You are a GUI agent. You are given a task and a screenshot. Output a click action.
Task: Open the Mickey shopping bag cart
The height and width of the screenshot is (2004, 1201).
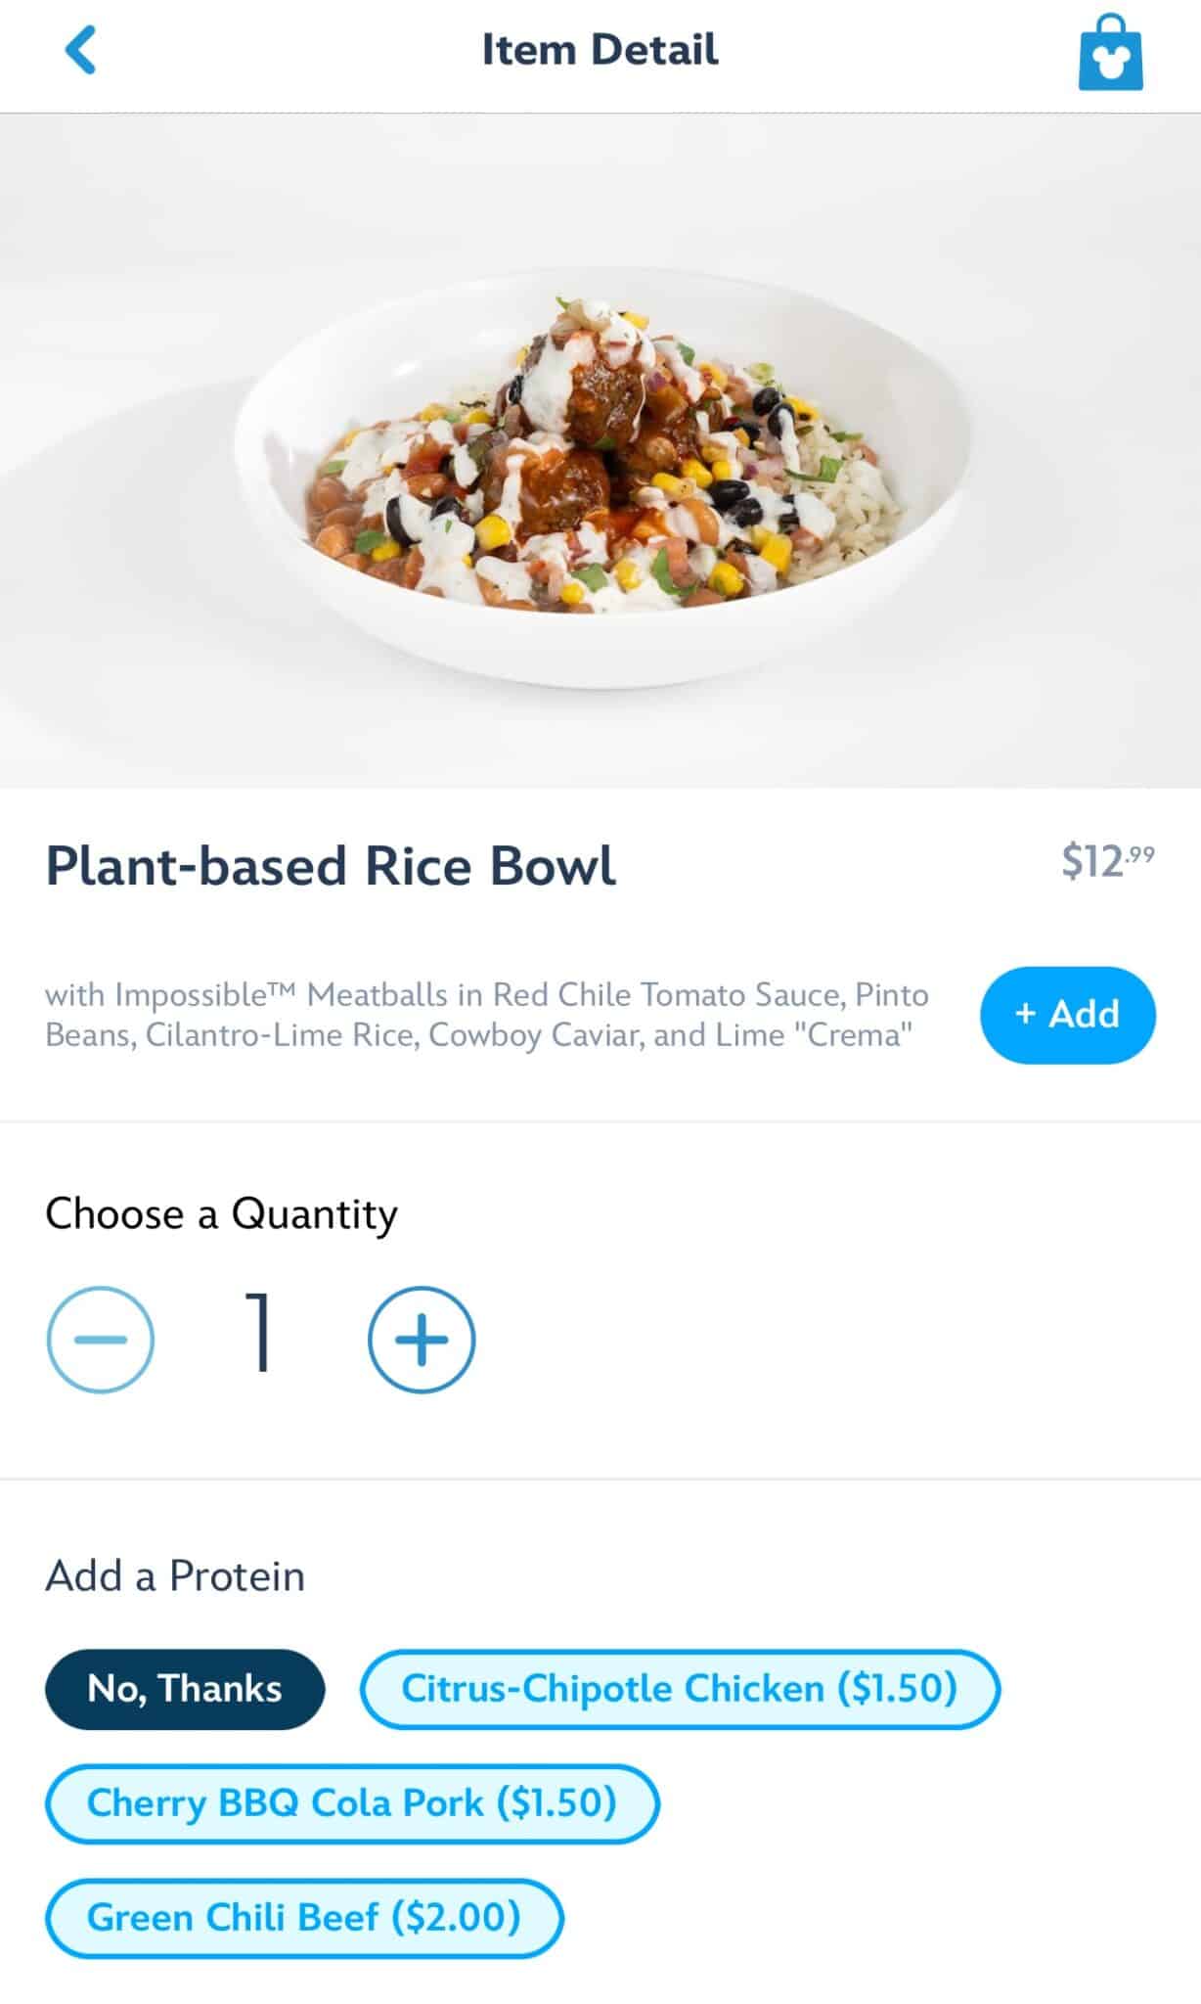(x=1110, y=53)
